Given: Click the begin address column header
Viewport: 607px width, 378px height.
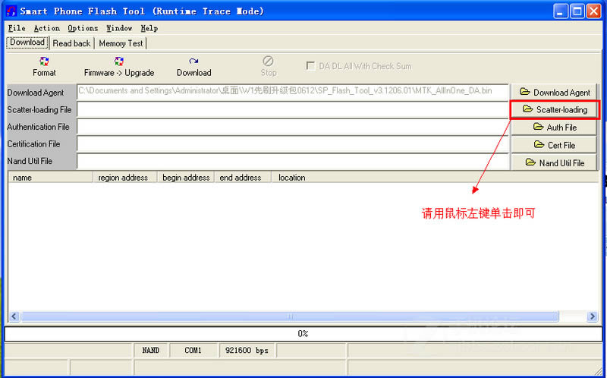Looking at the screenshot, I should point(186,178).
